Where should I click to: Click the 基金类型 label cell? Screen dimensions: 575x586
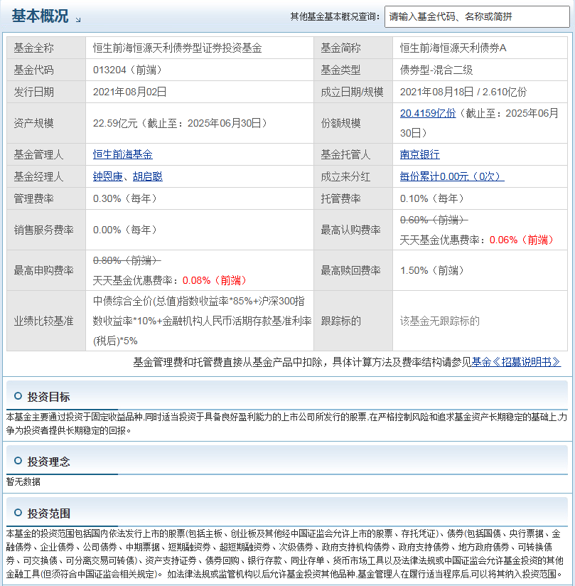tap(353, 70)
